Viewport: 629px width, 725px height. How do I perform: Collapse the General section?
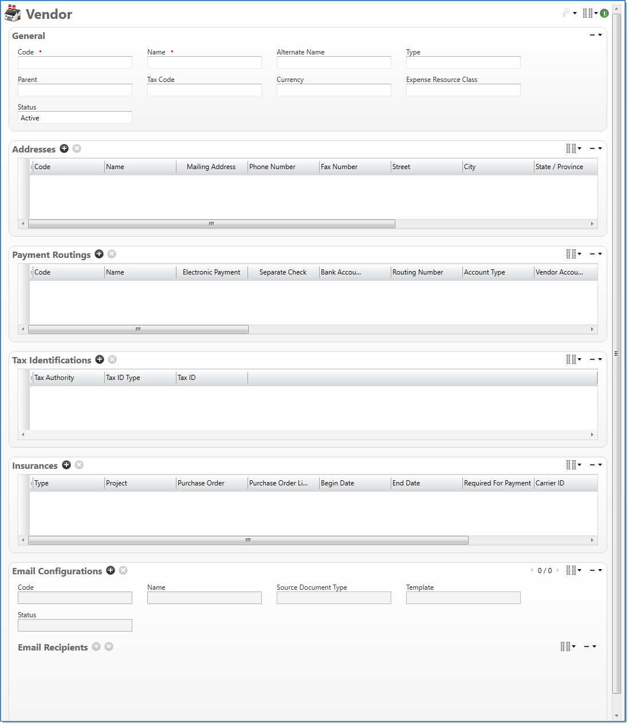(592, 36)
